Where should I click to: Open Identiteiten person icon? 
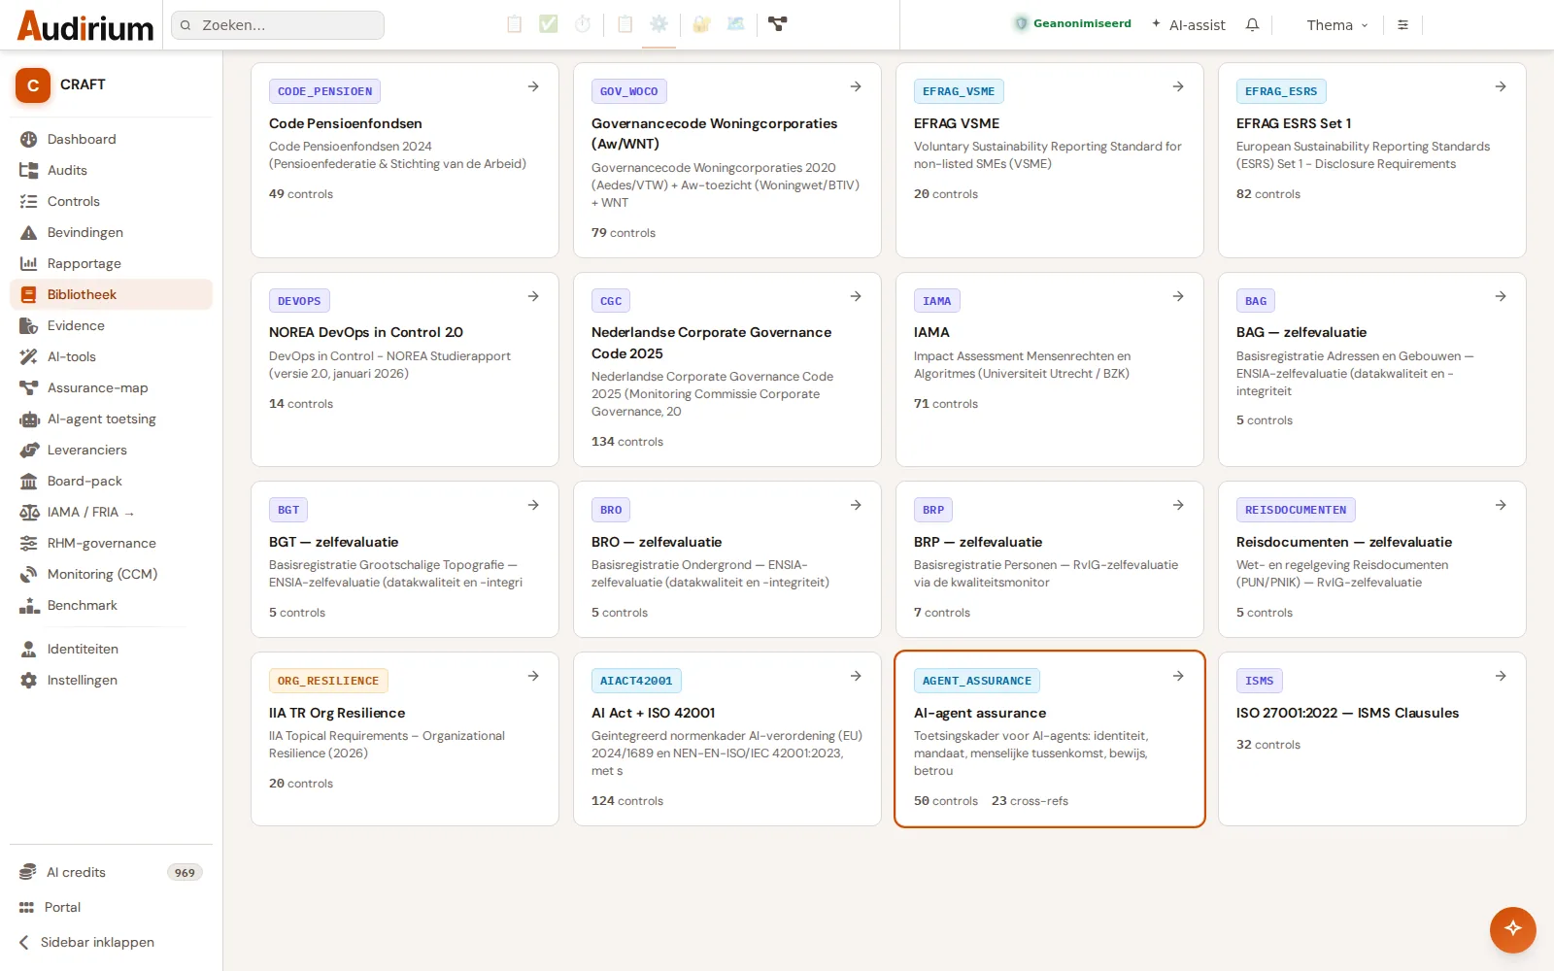point(28,649)
